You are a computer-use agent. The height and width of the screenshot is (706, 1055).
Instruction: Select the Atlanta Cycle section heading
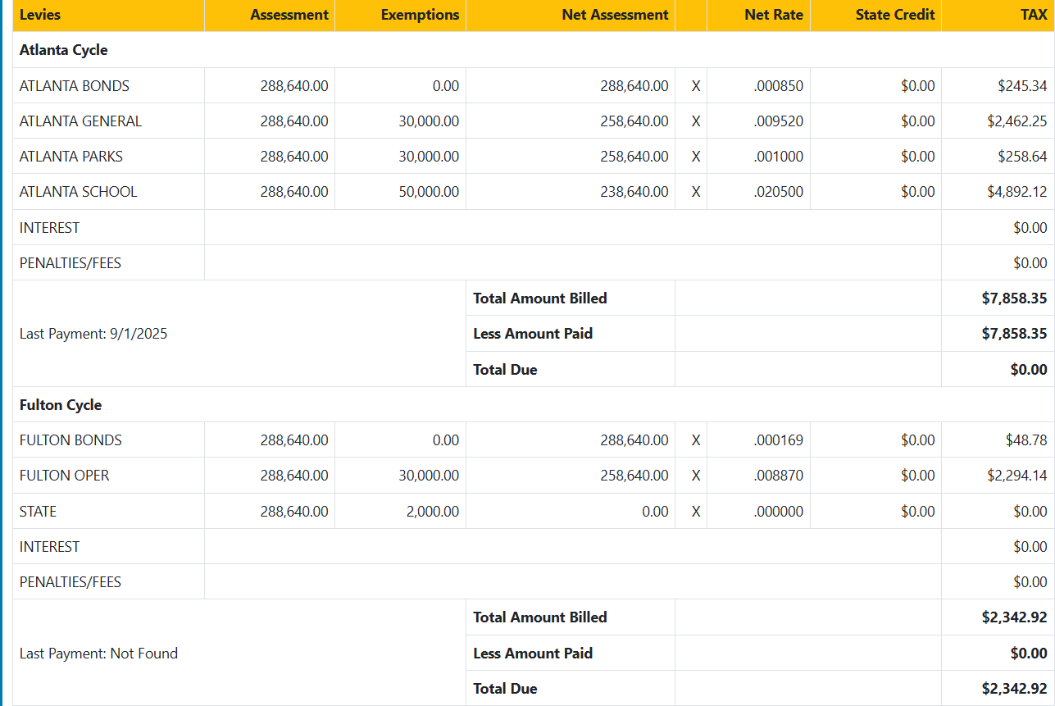[x=63, y=50]
